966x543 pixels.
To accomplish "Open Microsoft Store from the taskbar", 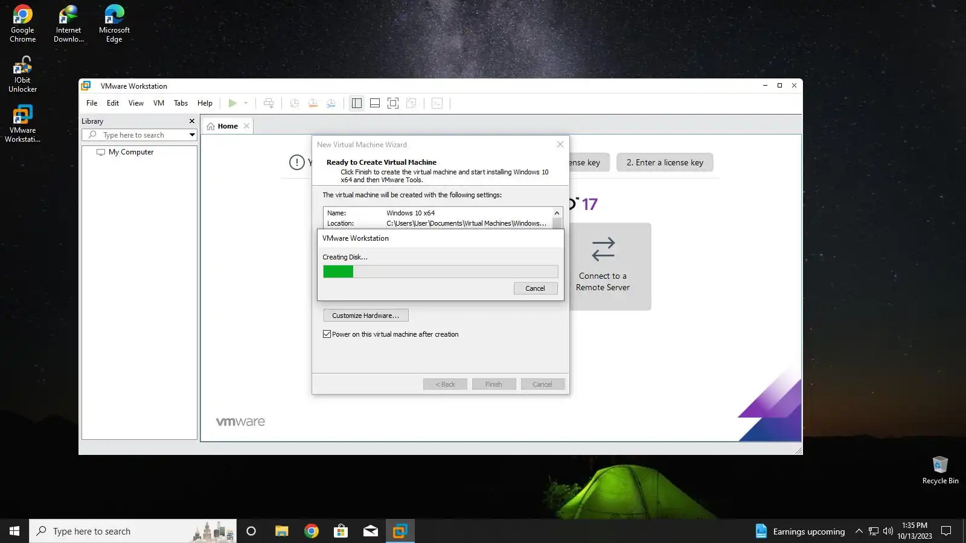I will (x=341, y=531).
